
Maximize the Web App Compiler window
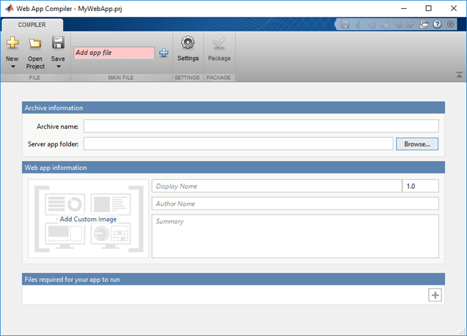coord(428,8)
